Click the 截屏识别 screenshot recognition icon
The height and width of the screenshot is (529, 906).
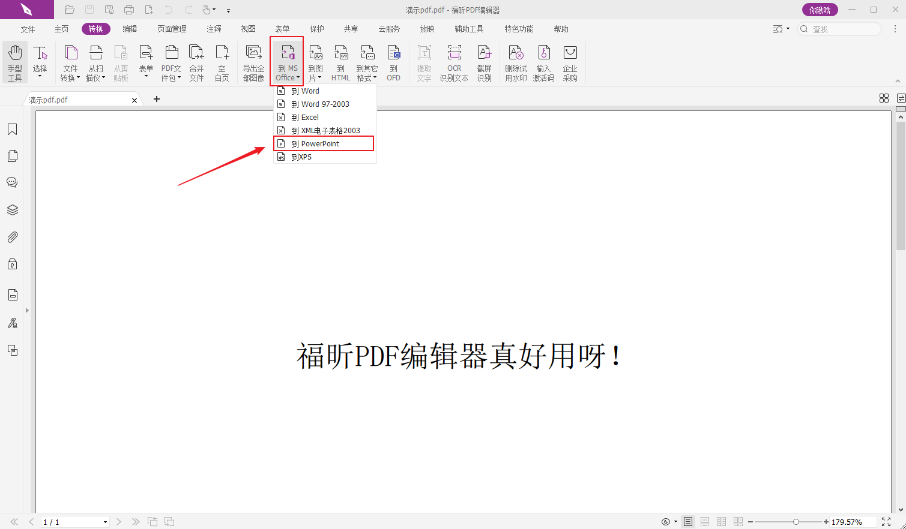484,62
